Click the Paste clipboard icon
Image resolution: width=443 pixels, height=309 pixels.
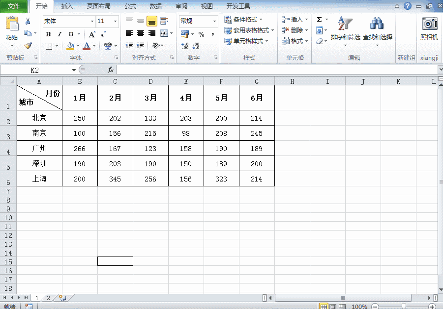pyautogui.click(x=12, y=24)
